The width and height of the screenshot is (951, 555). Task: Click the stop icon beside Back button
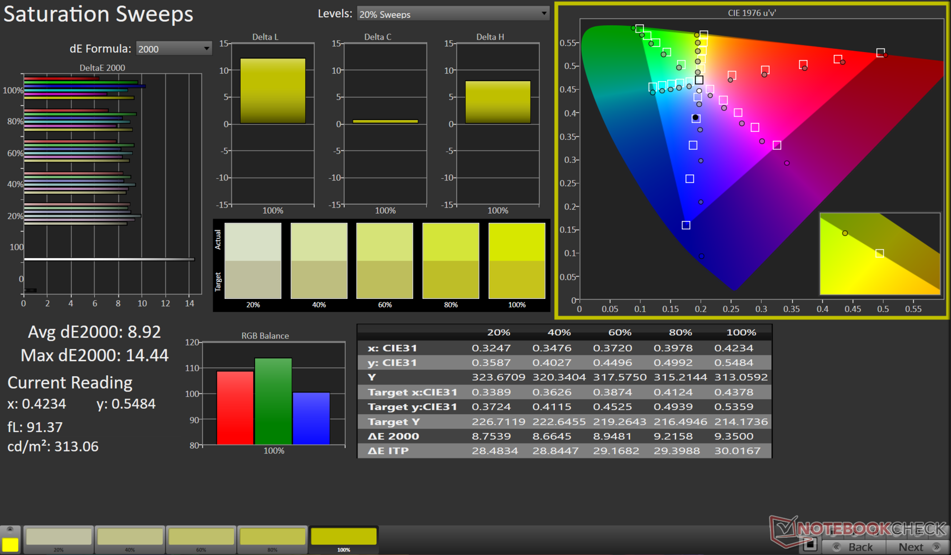810,545
